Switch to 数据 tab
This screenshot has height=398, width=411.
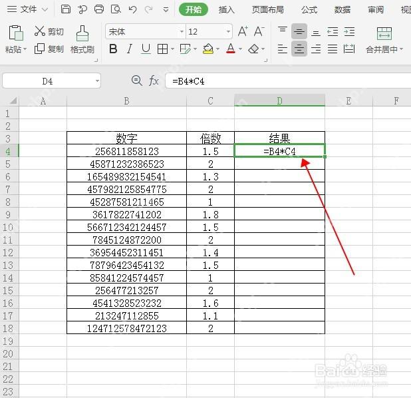click(x=342, y=10)
